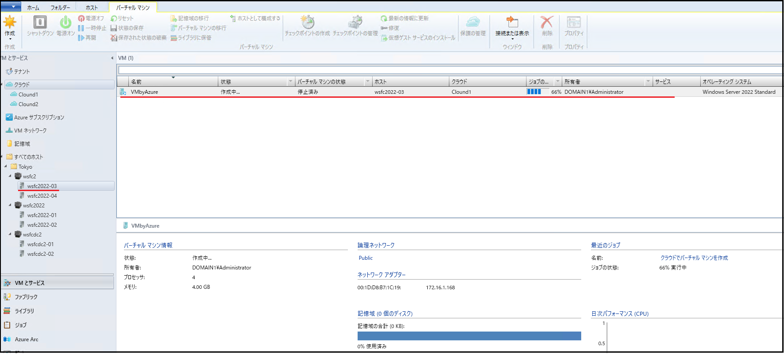784x354 pixels.
Task: Collapse the Tokyo host group
Action: [6, 166]
